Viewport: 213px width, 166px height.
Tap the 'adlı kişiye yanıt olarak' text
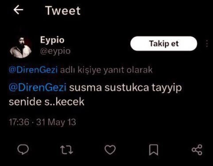(106, 70)
